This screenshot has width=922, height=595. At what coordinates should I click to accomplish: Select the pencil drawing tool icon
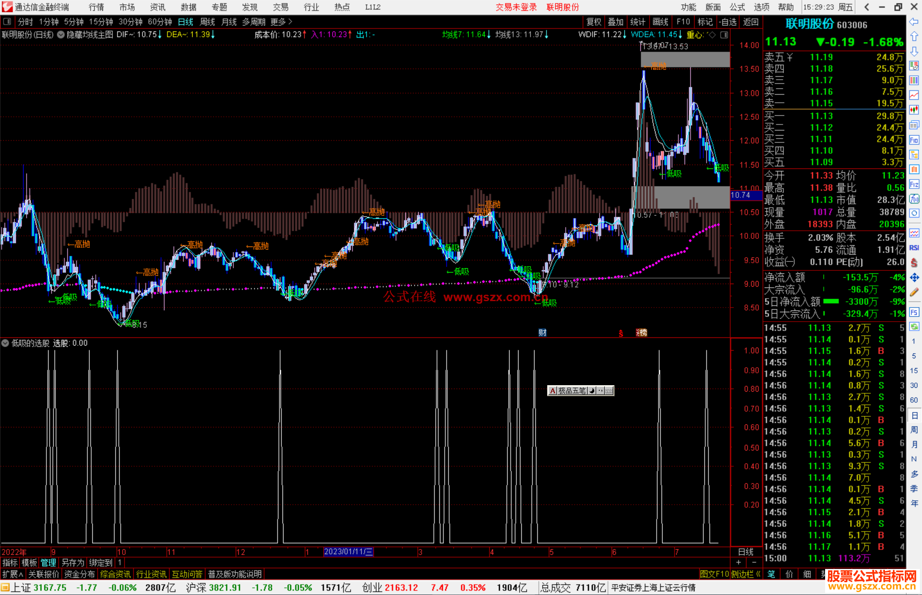coord(914,292)
